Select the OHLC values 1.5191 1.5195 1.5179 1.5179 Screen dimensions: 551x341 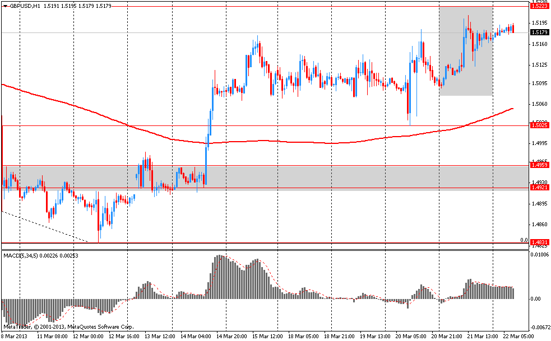(78, 6)
